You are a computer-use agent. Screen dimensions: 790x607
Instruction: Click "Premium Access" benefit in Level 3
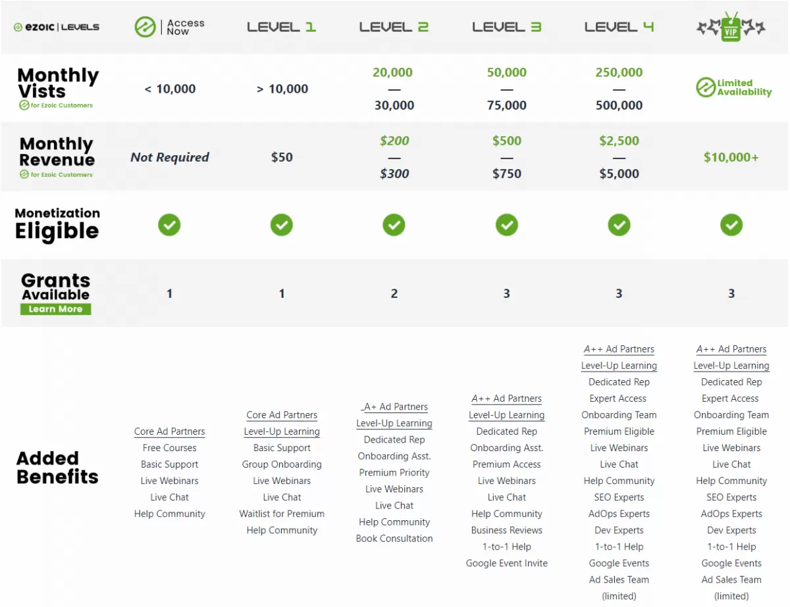(507, 465)
